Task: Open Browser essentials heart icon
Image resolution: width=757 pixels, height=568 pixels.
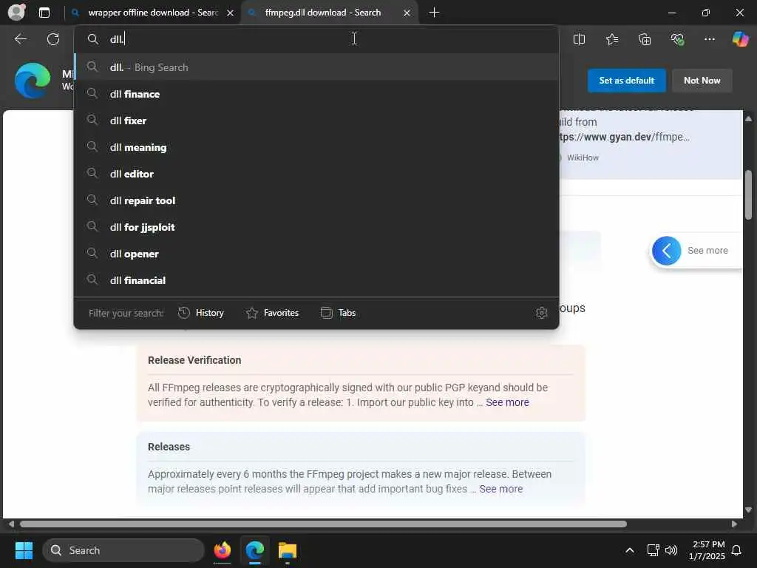Action: (677, 39)
